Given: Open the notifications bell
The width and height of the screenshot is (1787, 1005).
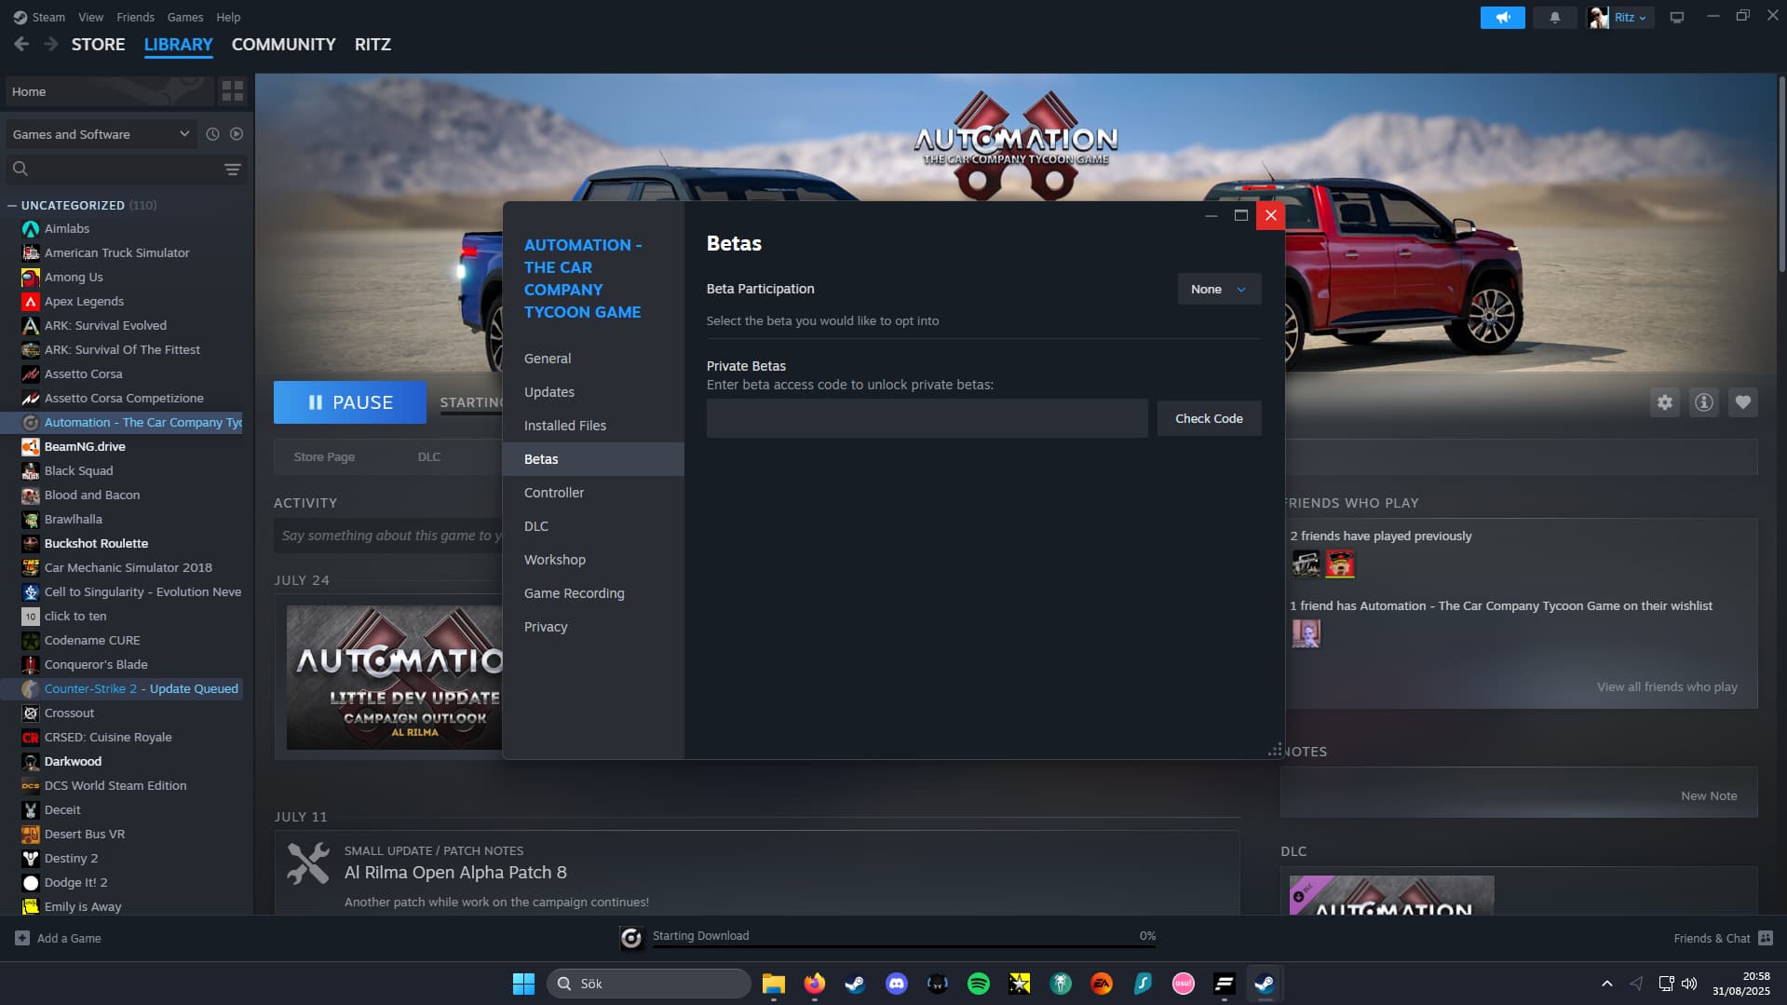Looking at the screenshot, I should pyautogui.click(x=1554, y=18).
